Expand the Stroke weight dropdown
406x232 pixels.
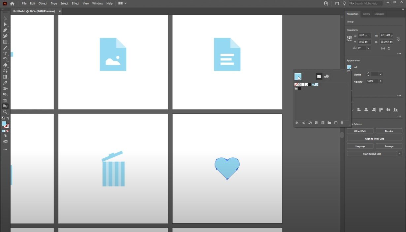[x=381, y=75]
